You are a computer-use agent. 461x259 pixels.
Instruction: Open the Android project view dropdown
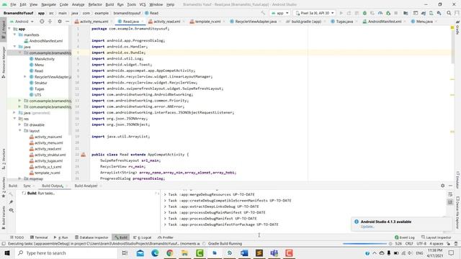[x=22, y=22]
